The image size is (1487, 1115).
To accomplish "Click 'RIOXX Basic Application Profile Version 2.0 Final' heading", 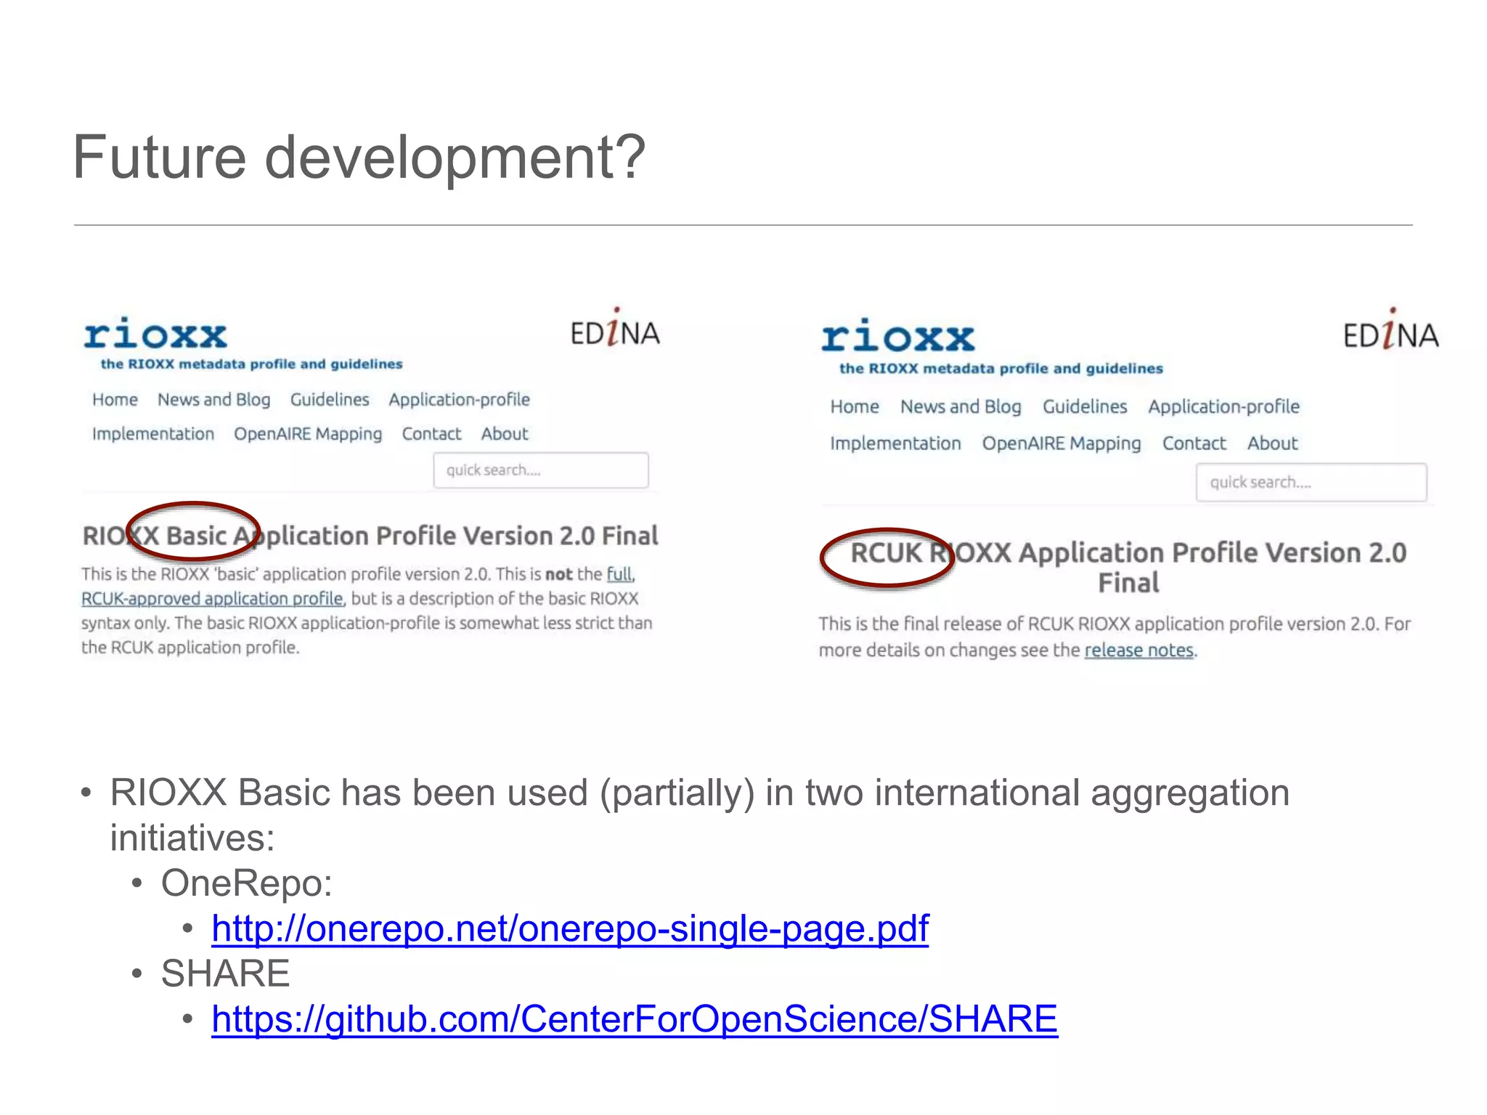I will (x=370, y=536).
